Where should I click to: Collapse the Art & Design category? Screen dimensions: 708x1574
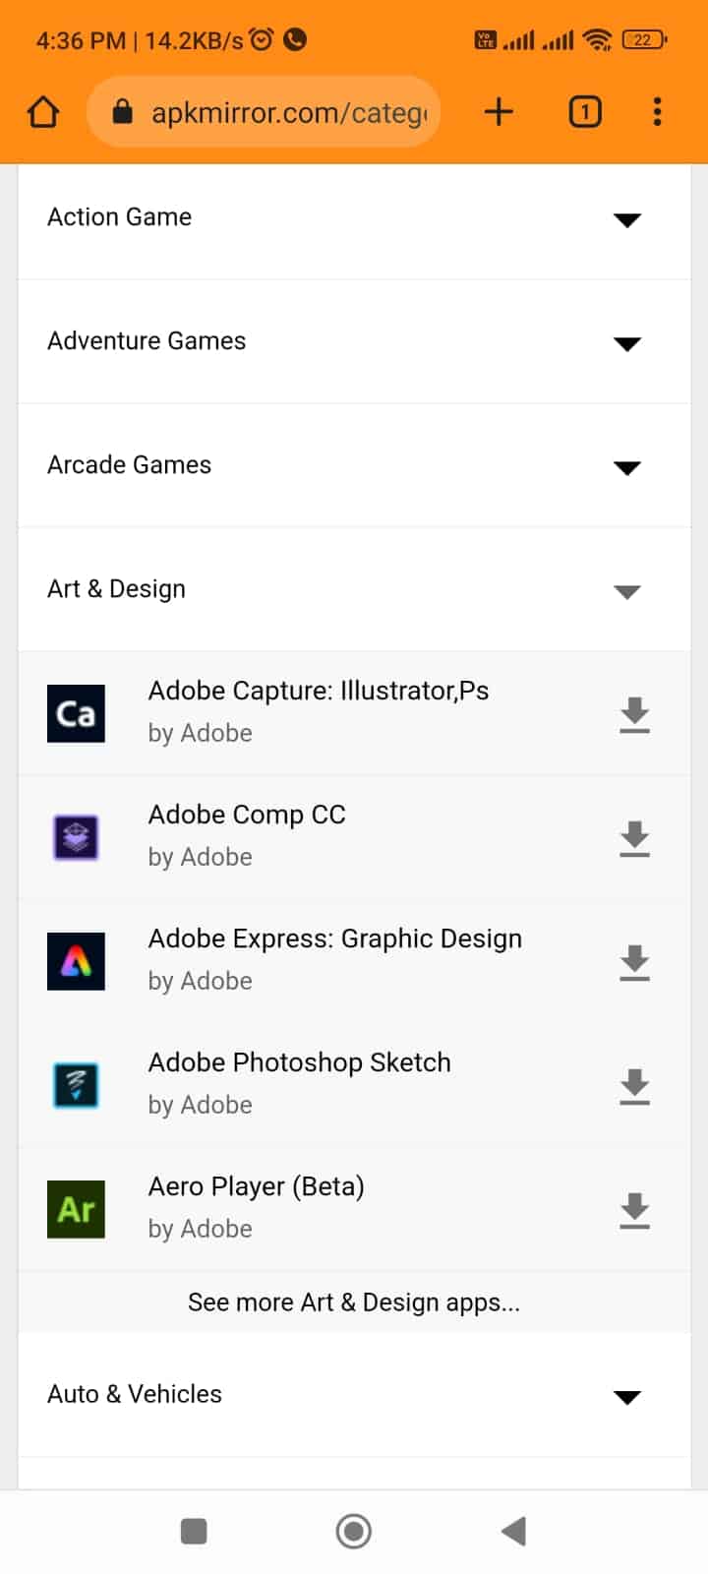click(626, 591)
